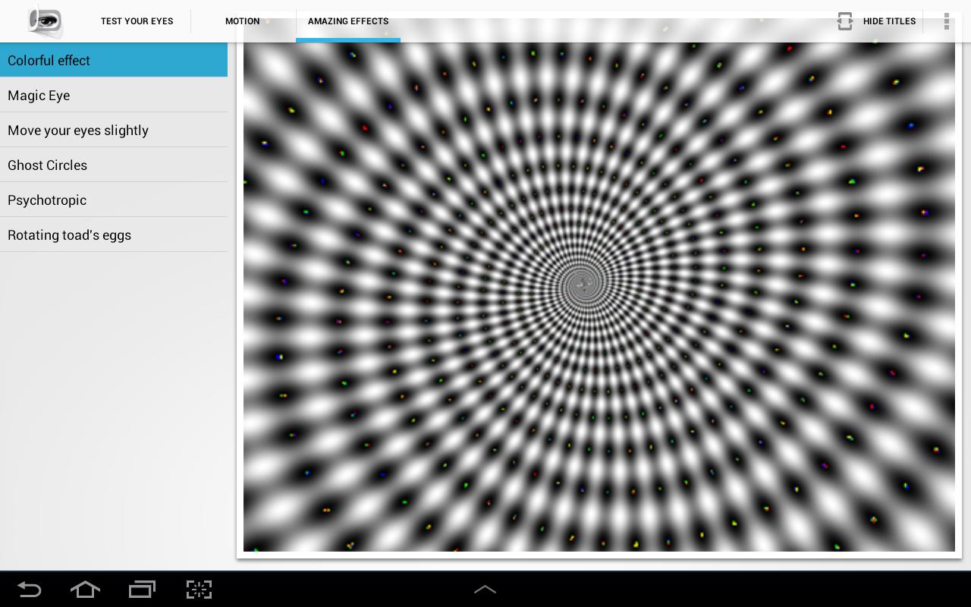Tap the Android home button
The image size is (971, 607).
coord(85,590)
